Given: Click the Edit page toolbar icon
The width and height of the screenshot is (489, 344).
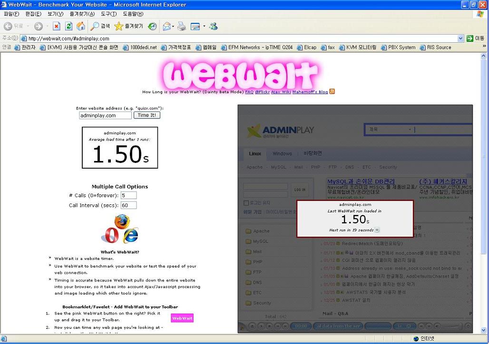Looking at the screenshot, I should pyautogui.click(x=195, y=27).
